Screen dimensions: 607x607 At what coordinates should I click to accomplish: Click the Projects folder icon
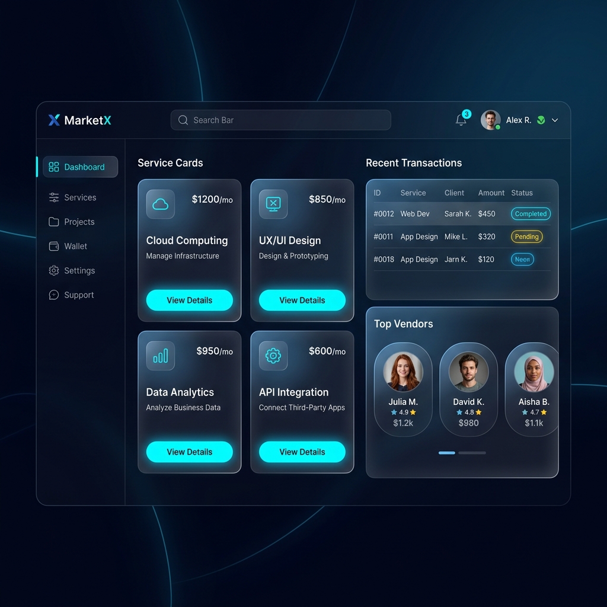(54, 222)
